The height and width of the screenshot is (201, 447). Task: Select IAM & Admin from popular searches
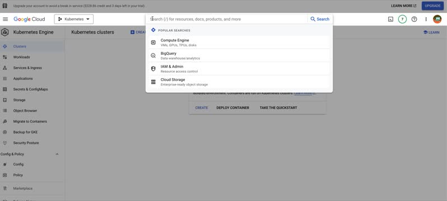point(239,69)
